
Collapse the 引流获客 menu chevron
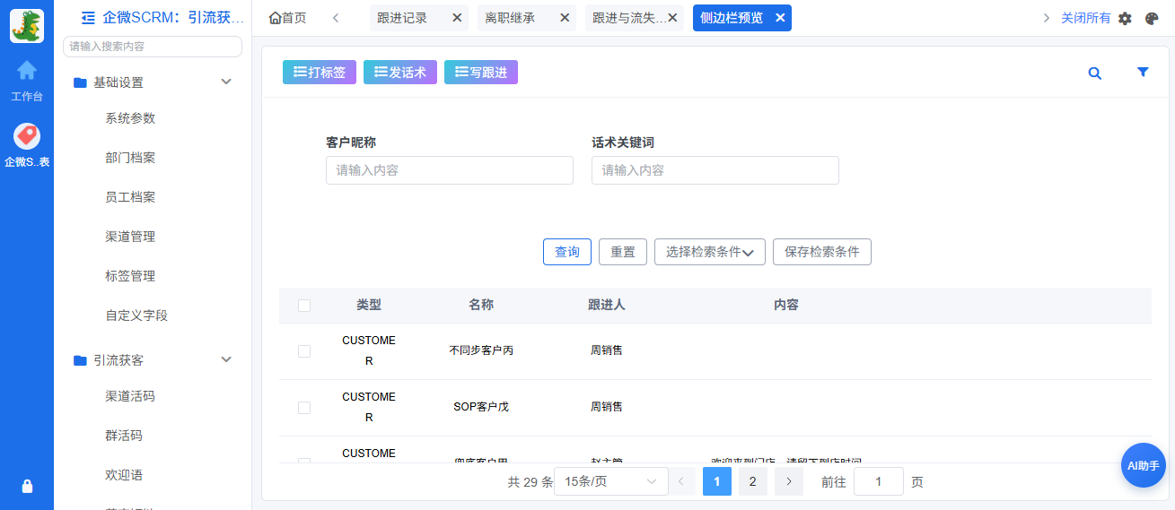(x=226, y=359)
